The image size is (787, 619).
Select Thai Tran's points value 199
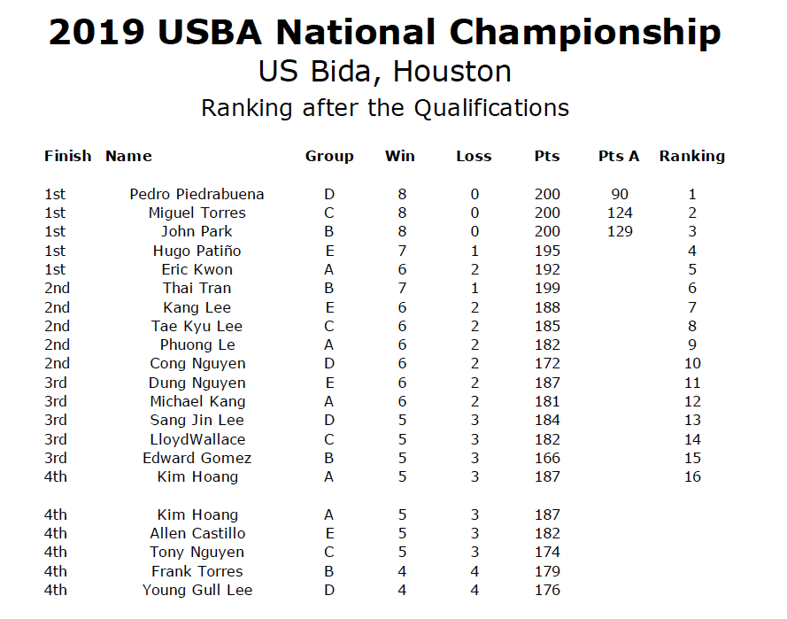547,288
